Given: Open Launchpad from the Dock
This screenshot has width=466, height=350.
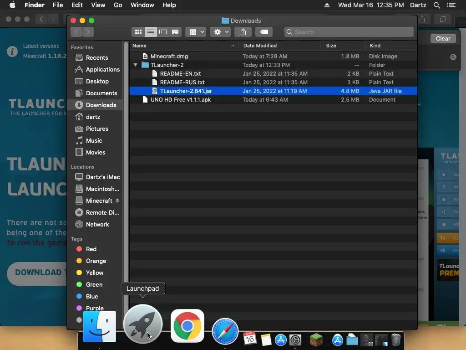Looking at the screenshot, I should tap(143, 324).
